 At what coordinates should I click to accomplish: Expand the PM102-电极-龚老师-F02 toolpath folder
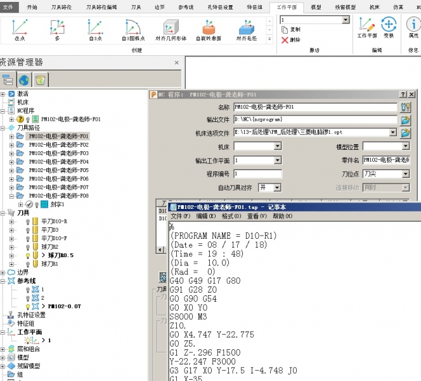click(x=11, y=145)
